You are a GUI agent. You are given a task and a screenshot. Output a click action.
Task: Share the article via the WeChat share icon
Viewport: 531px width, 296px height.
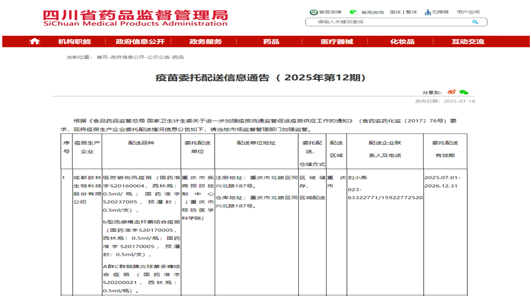click(x=464, y=92)
